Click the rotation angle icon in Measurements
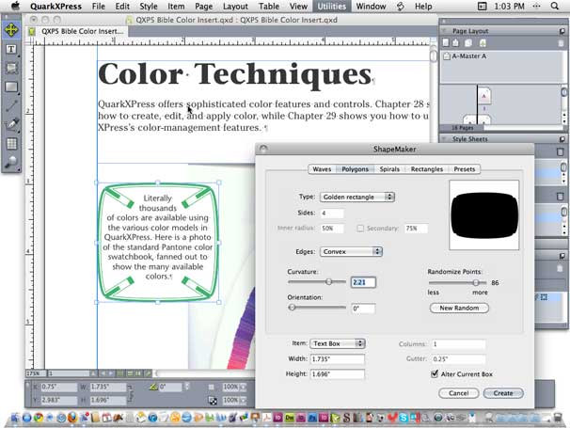 tap(153, 387)
